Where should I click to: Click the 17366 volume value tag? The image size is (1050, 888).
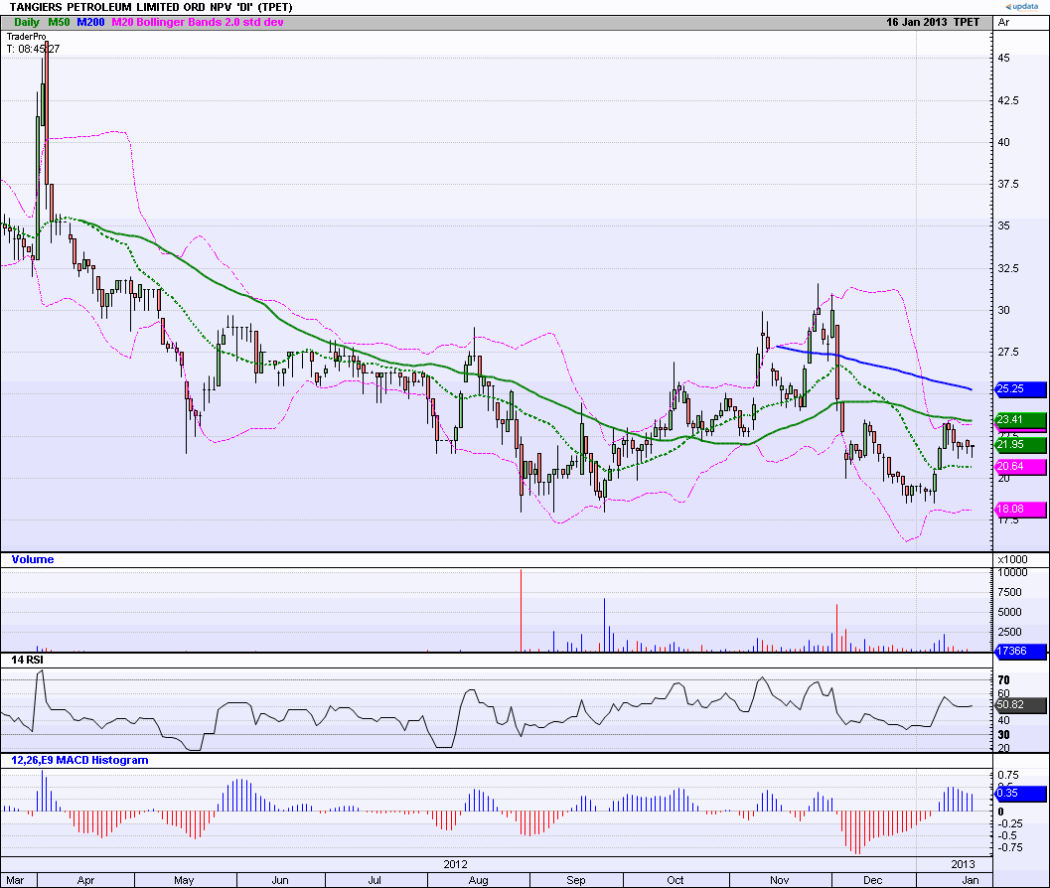[1021, 652]
